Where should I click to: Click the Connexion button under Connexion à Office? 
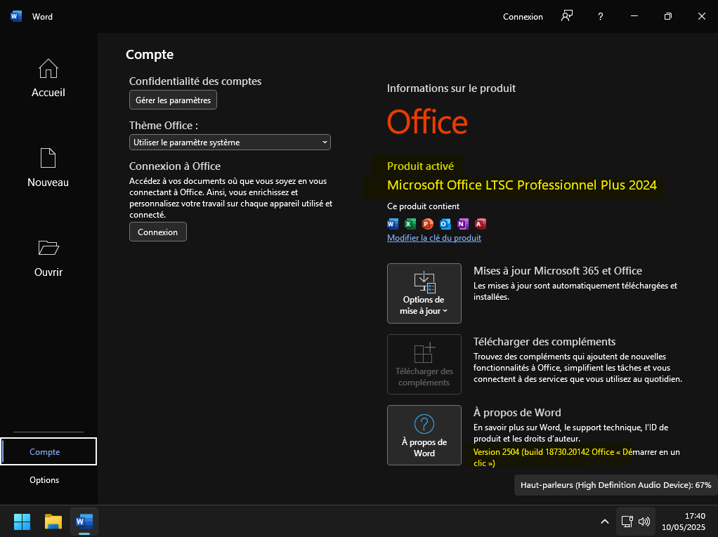(x=158, y=232)
